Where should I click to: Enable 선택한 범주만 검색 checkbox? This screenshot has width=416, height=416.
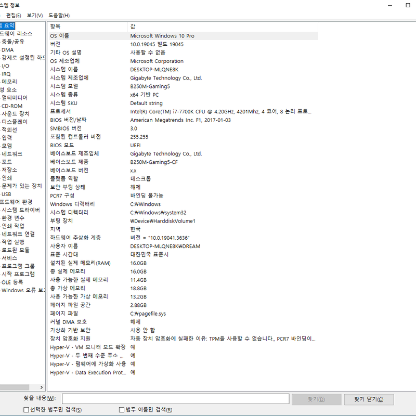(x=27, y=410)
